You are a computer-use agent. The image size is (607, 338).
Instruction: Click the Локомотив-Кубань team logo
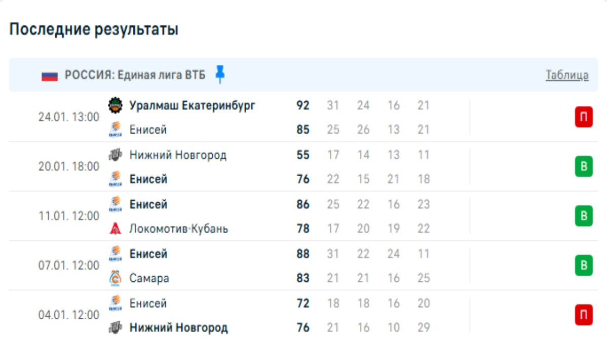coord(116,229)
